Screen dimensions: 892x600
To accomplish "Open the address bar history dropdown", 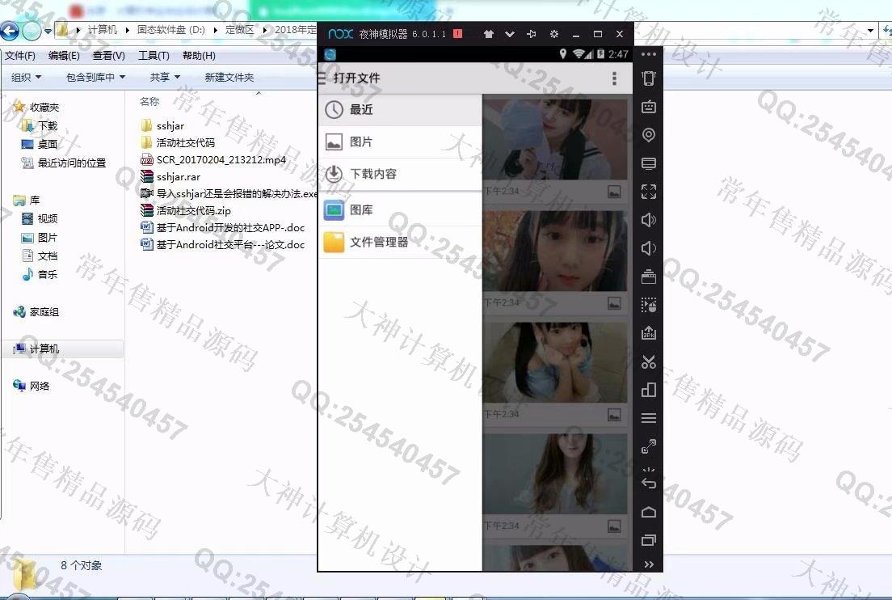I will [x=870, y=30].
